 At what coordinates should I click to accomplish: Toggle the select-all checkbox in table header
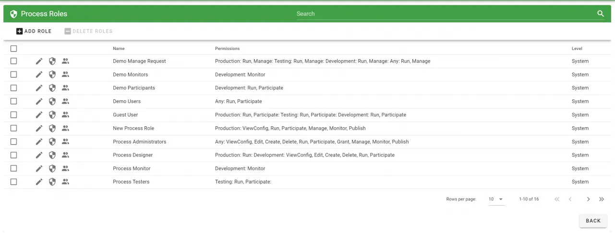(x=13, y=49)
